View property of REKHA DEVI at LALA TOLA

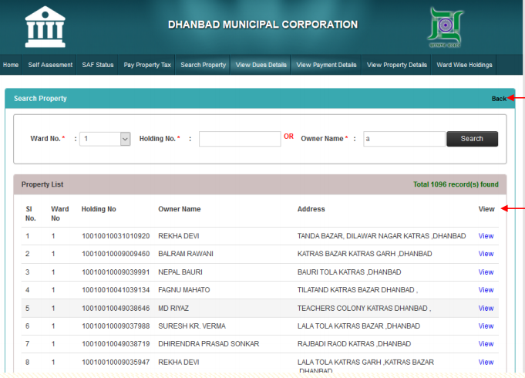click(486, 363)
